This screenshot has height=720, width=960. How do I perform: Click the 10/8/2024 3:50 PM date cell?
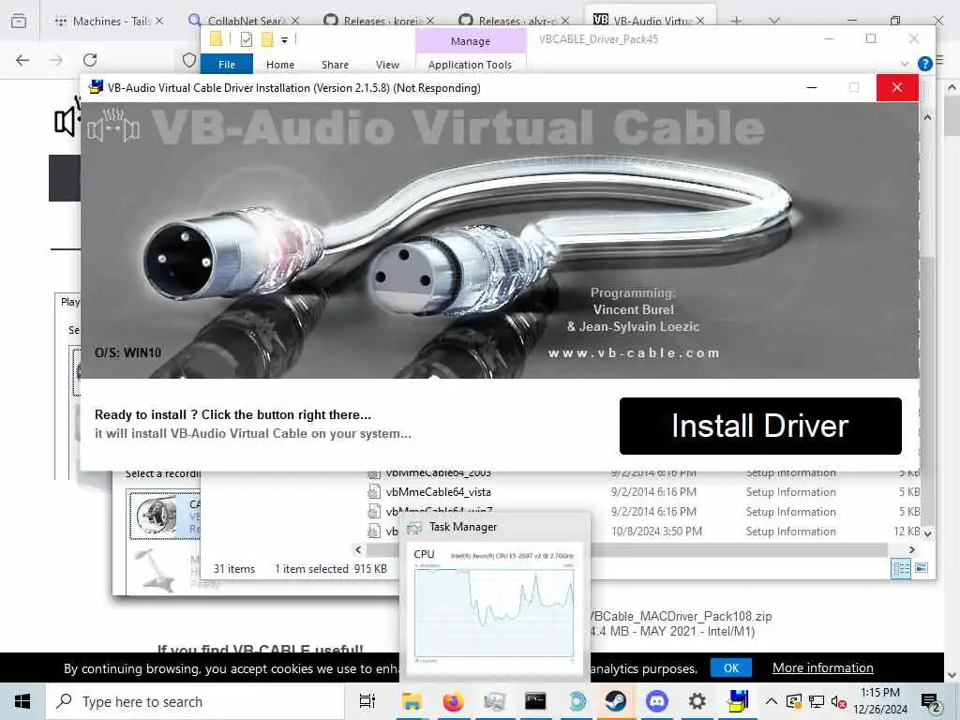point(656,532)
